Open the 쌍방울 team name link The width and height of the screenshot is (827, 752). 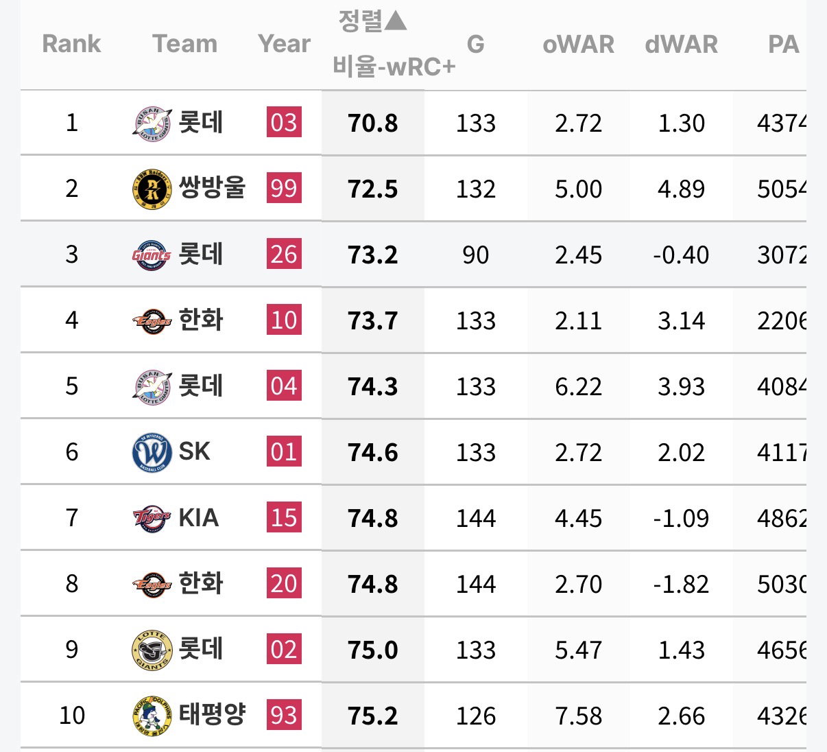212,187
